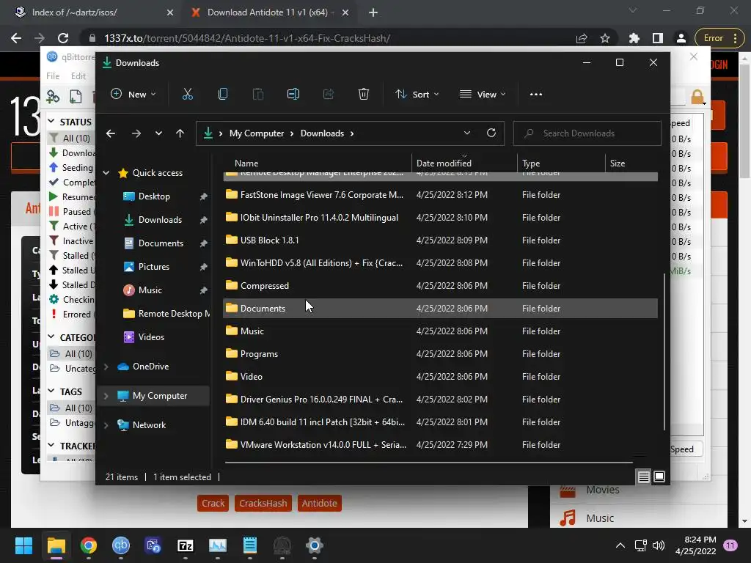Viewport: 751px width, 563px height.
Task: Select Videos in the navigation pane
Action: 151,337
